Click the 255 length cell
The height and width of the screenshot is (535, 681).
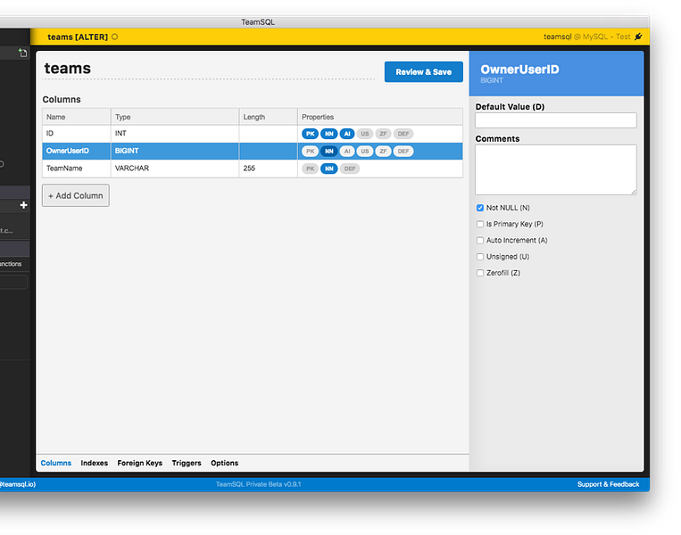(268, 169)
